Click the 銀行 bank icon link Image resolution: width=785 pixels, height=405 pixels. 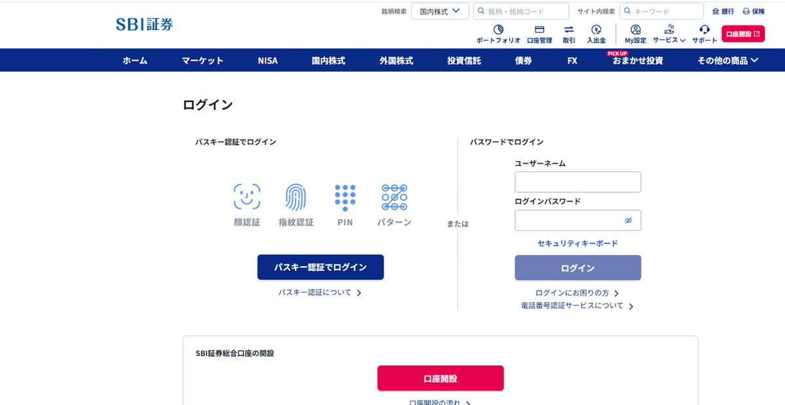(723, 11)
